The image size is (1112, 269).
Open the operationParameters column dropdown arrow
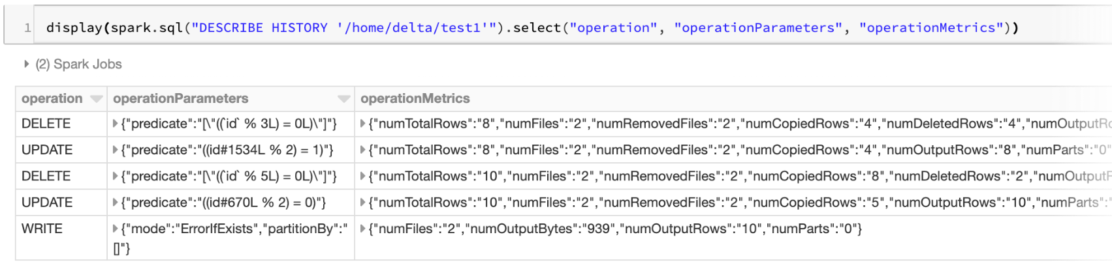click(344, 99)
